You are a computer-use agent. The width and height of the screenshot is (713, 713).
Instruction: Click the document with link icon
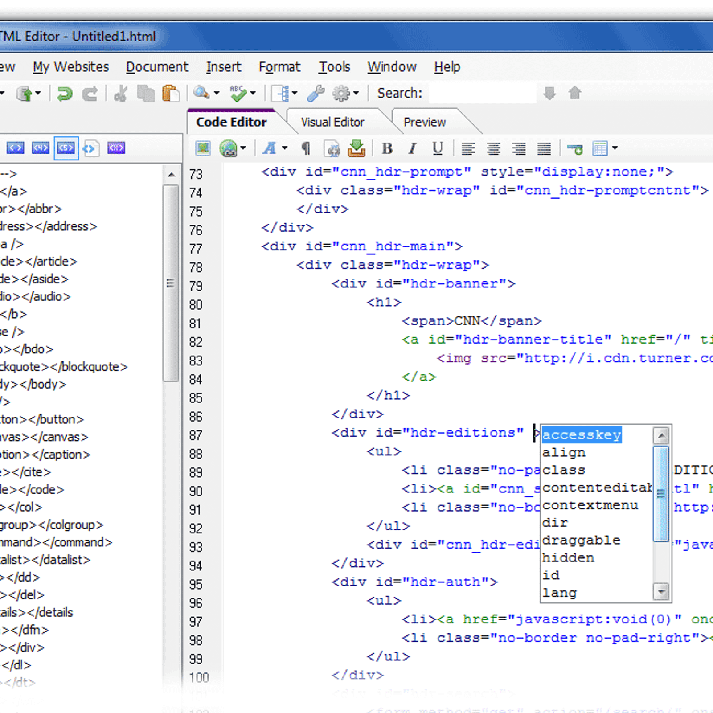(332, 148)
